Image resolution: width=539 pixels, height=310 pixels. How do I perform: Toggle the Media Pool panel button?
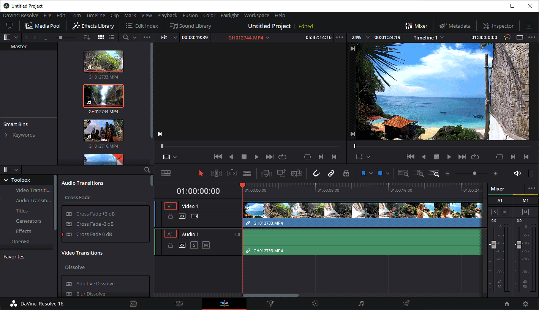click(43, 26)
